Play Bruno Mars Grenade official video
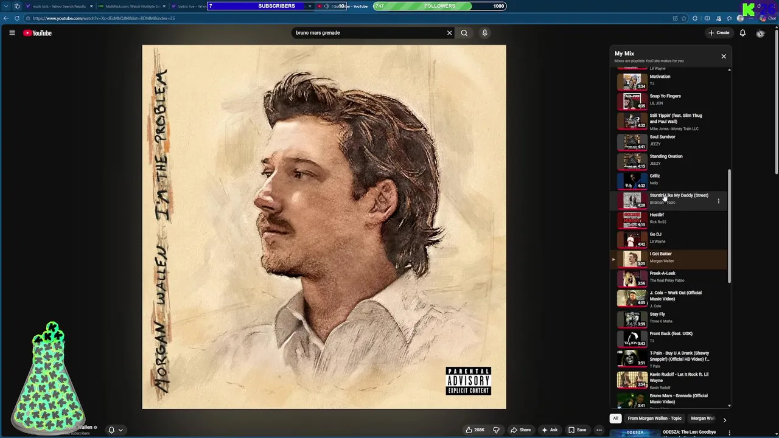The image size is (779, 438). click(x=669, y=400)
